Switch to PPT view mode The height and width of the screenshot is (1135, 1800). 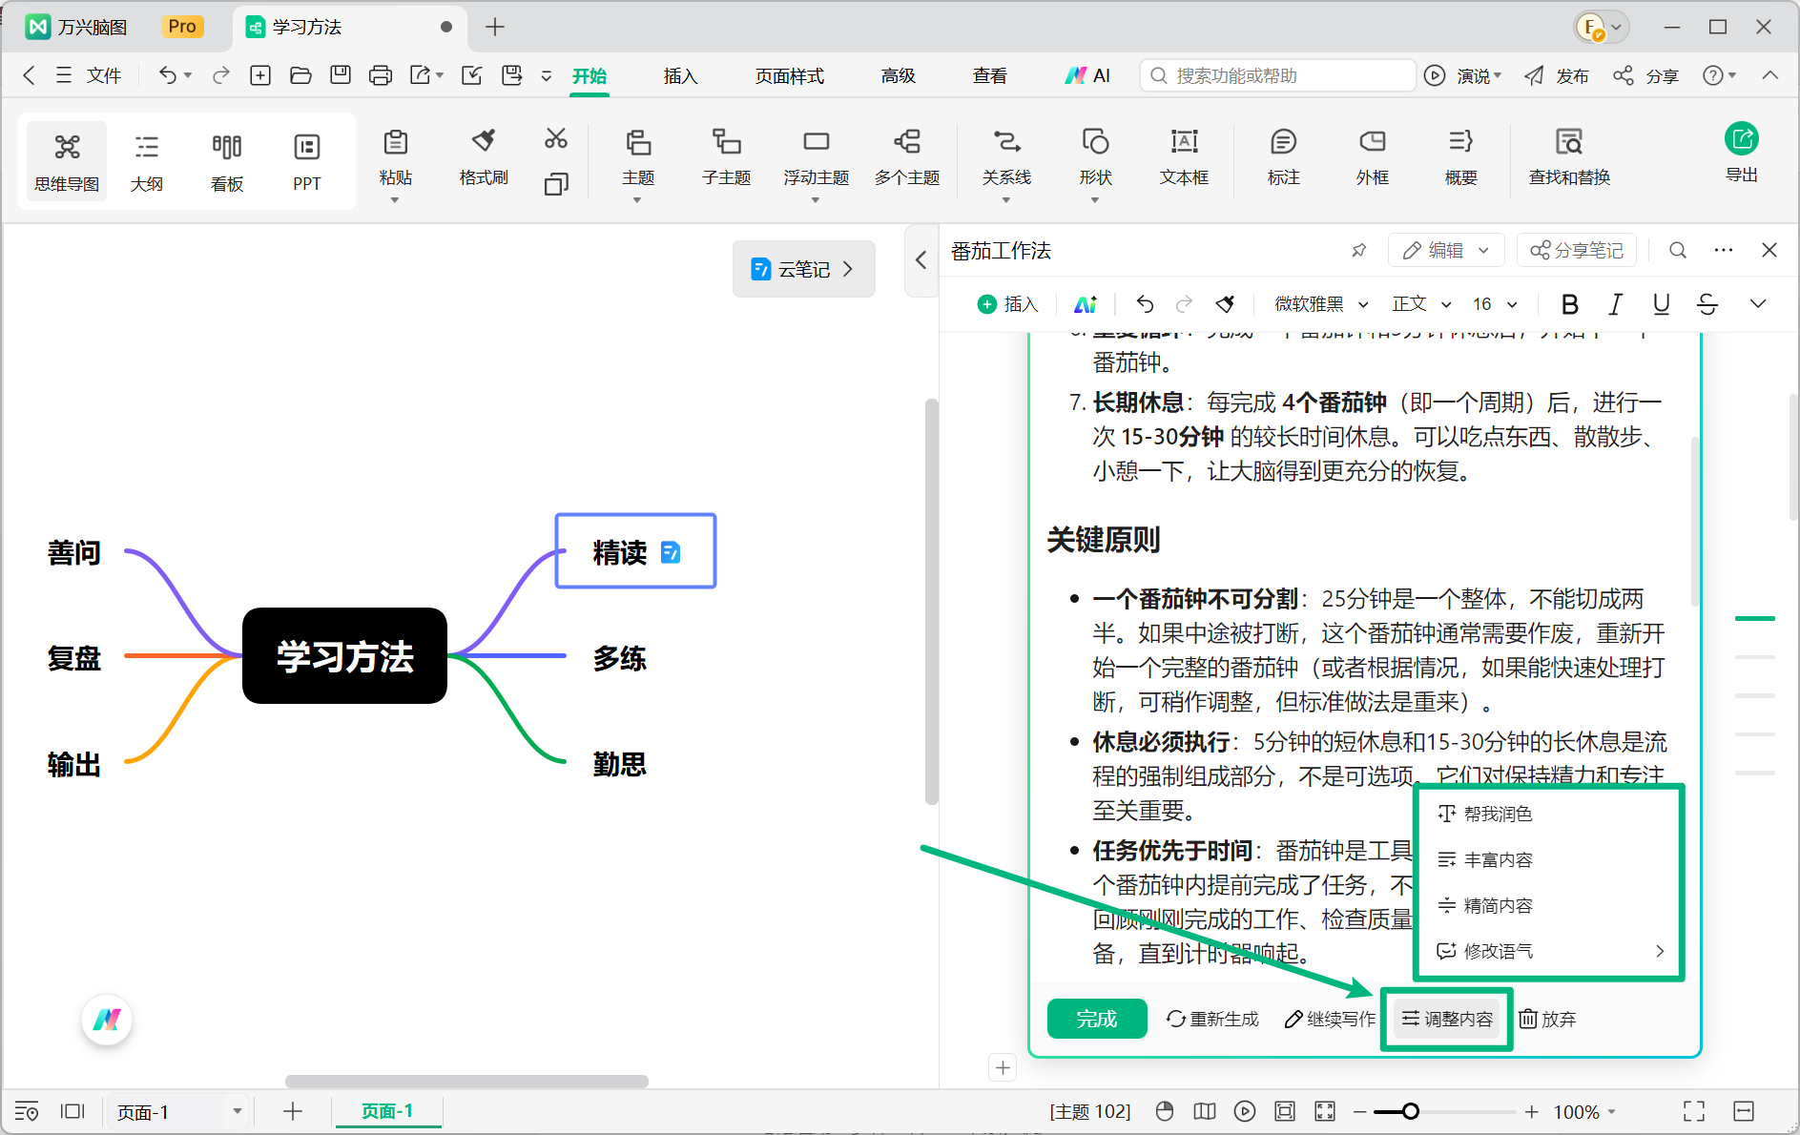click(307, 161)
